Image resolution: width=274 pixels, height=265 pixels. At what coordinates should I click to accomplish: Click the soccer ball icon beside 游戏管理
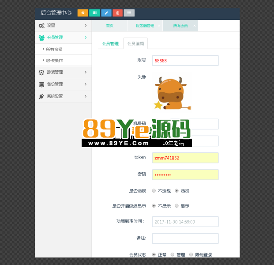click(41, 72)
